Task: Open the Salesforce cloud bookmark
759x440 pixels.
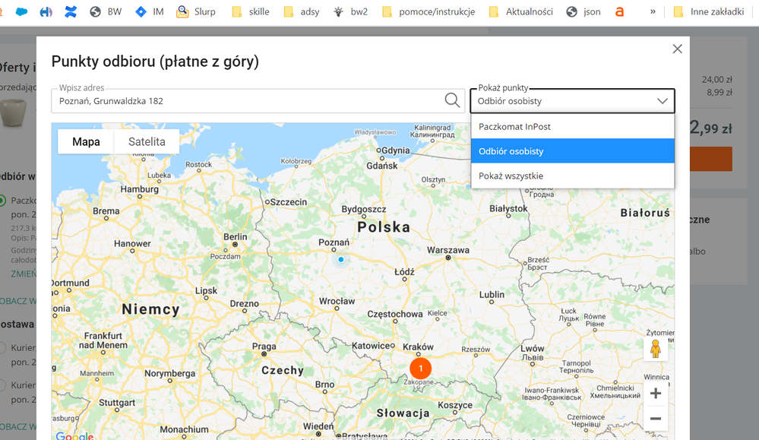Action: pos(21,11)
